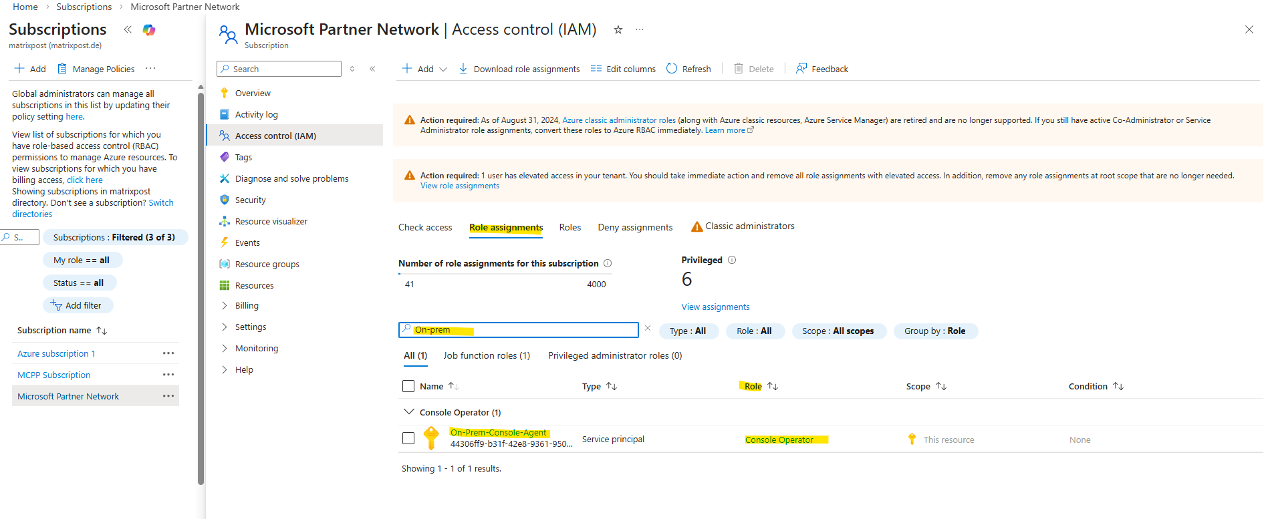Clear the On-prem search with X icon

pyautogui.click(x=647, y=328)
